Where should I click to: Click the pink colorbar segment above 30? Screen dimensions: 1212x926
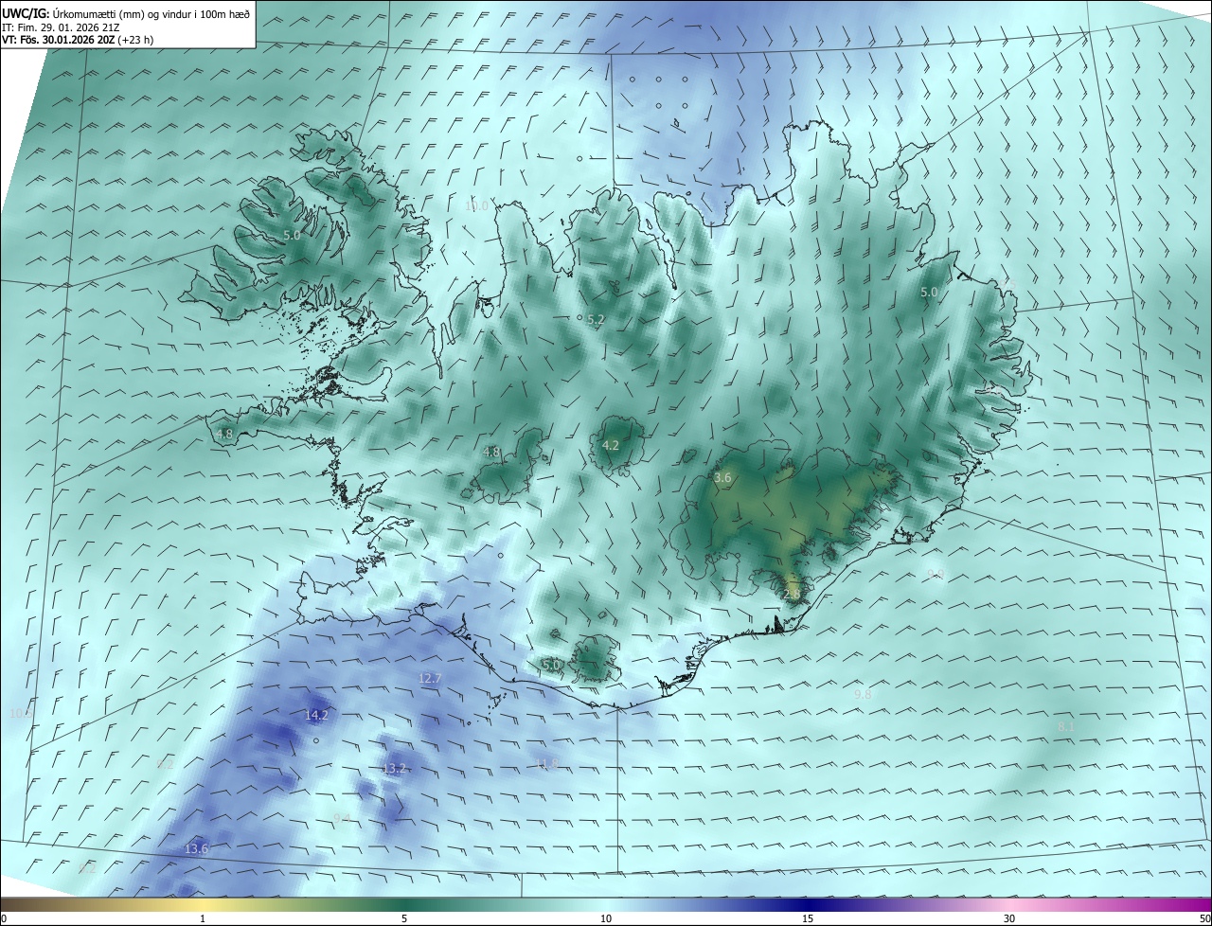1009,904
